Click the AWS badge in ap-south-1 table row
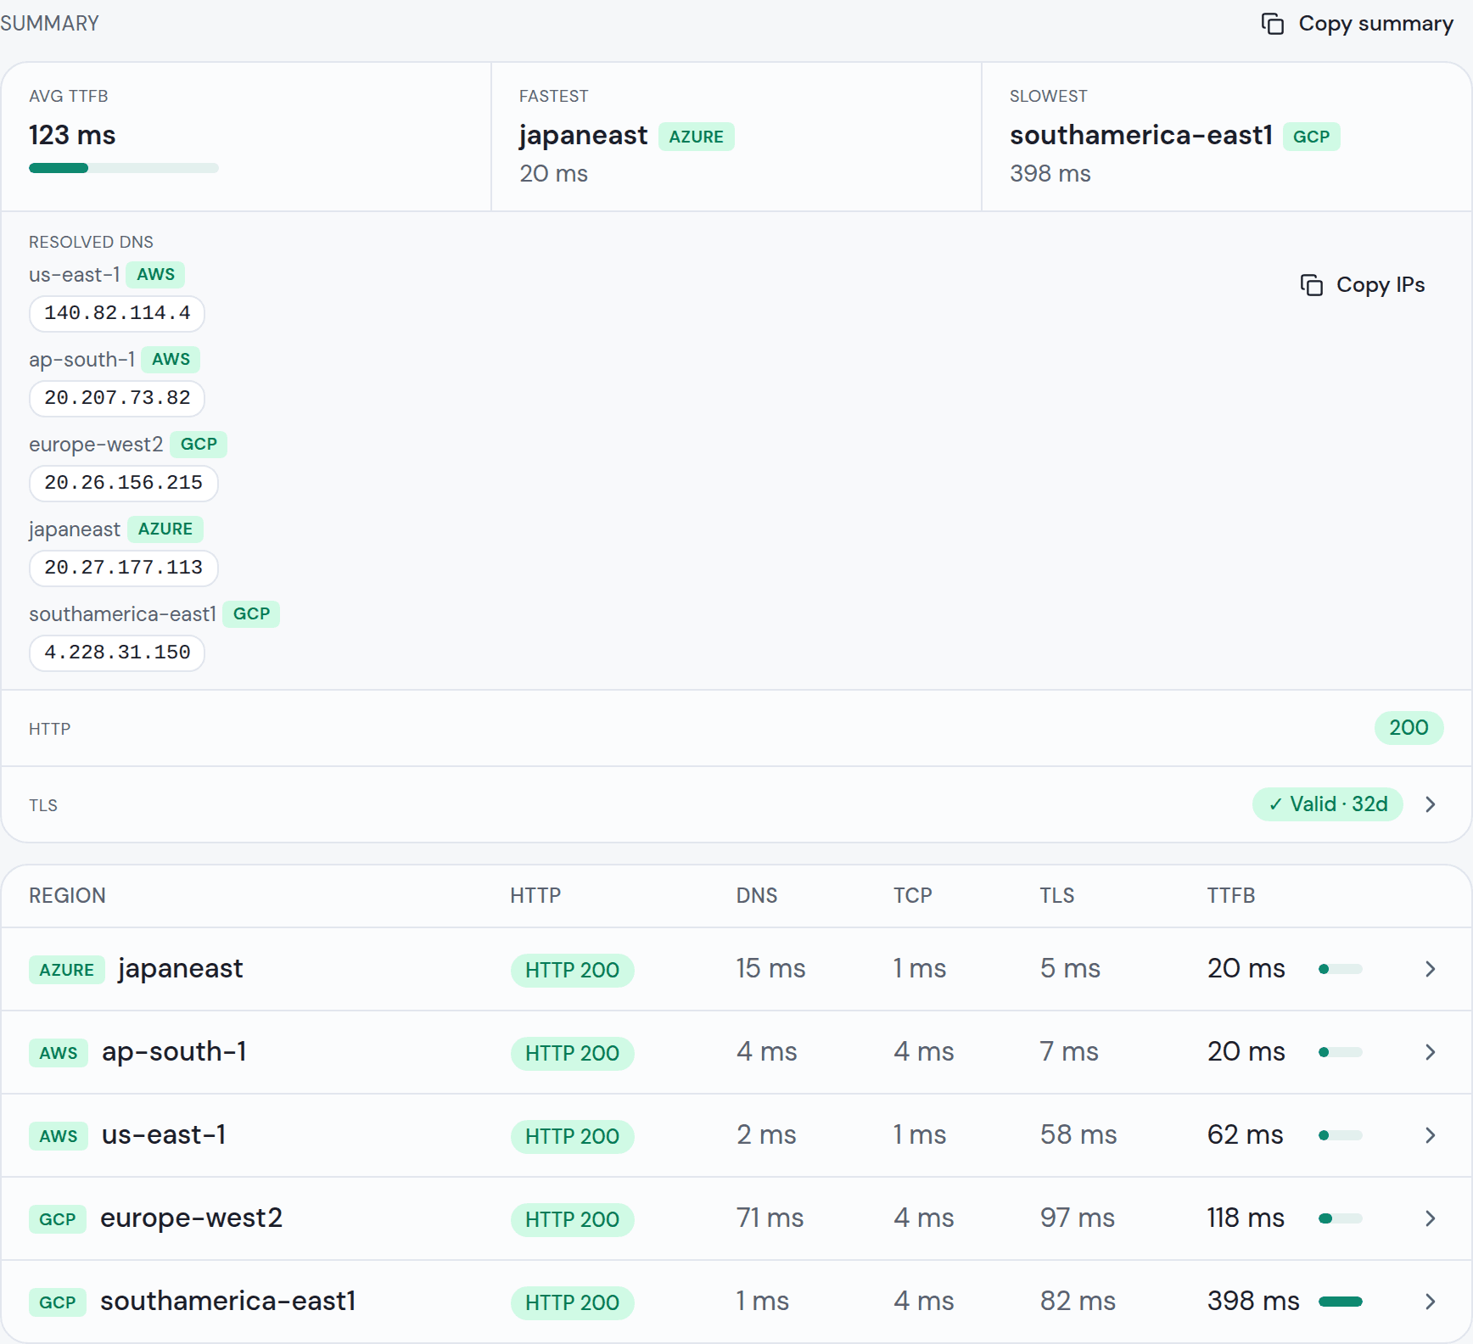 click(59, 1053)
